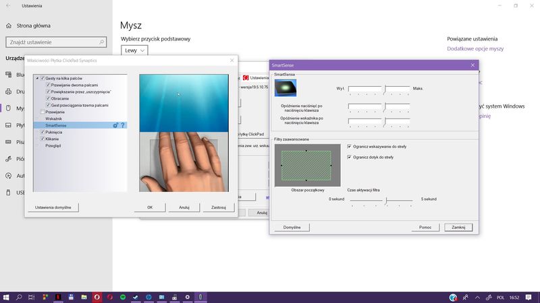Open the typing keyboard sidebar icon
This screenshot has height=303, width=540.
pos(9,142)
